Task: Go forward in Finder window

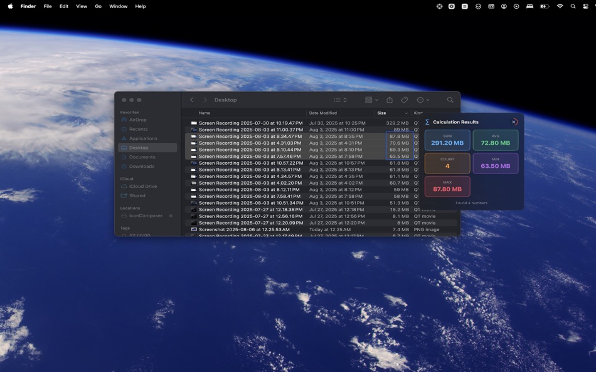Action: pyautogui.click(x=205, y=100)
